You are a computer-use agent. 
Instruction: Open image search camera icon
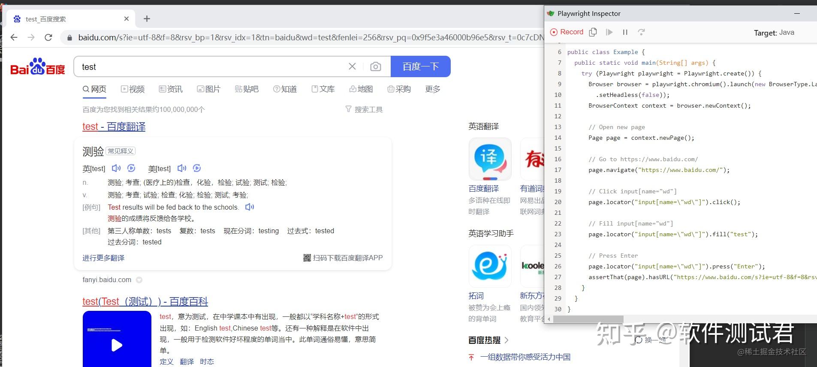tap(376, 66)
